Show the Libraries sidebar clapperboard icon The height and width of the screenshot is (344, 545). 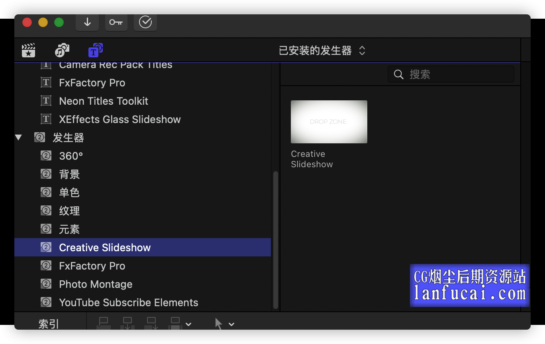coord(28,51)
